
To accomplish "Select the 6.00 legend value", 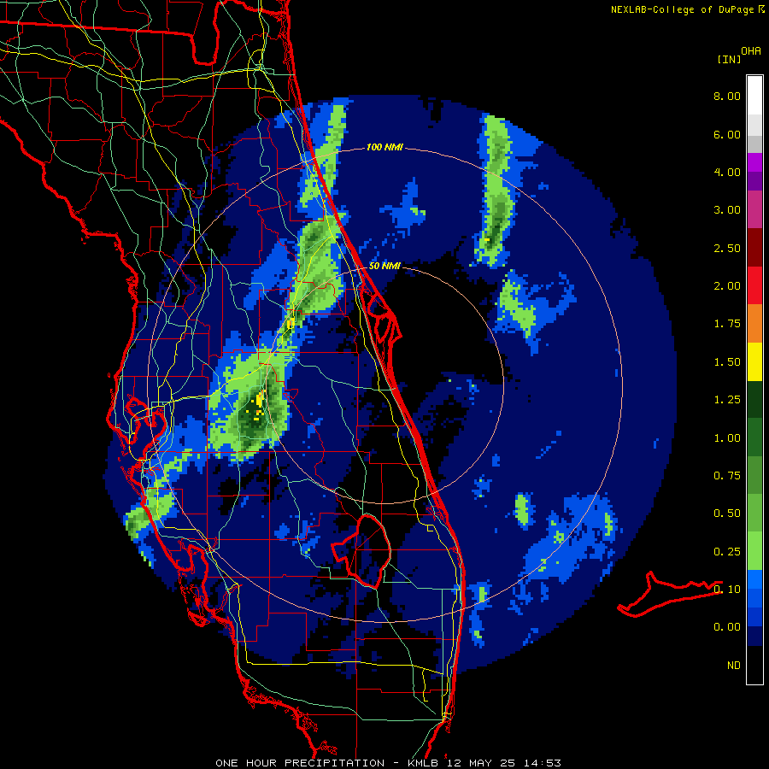I will (x=727, y=134).
